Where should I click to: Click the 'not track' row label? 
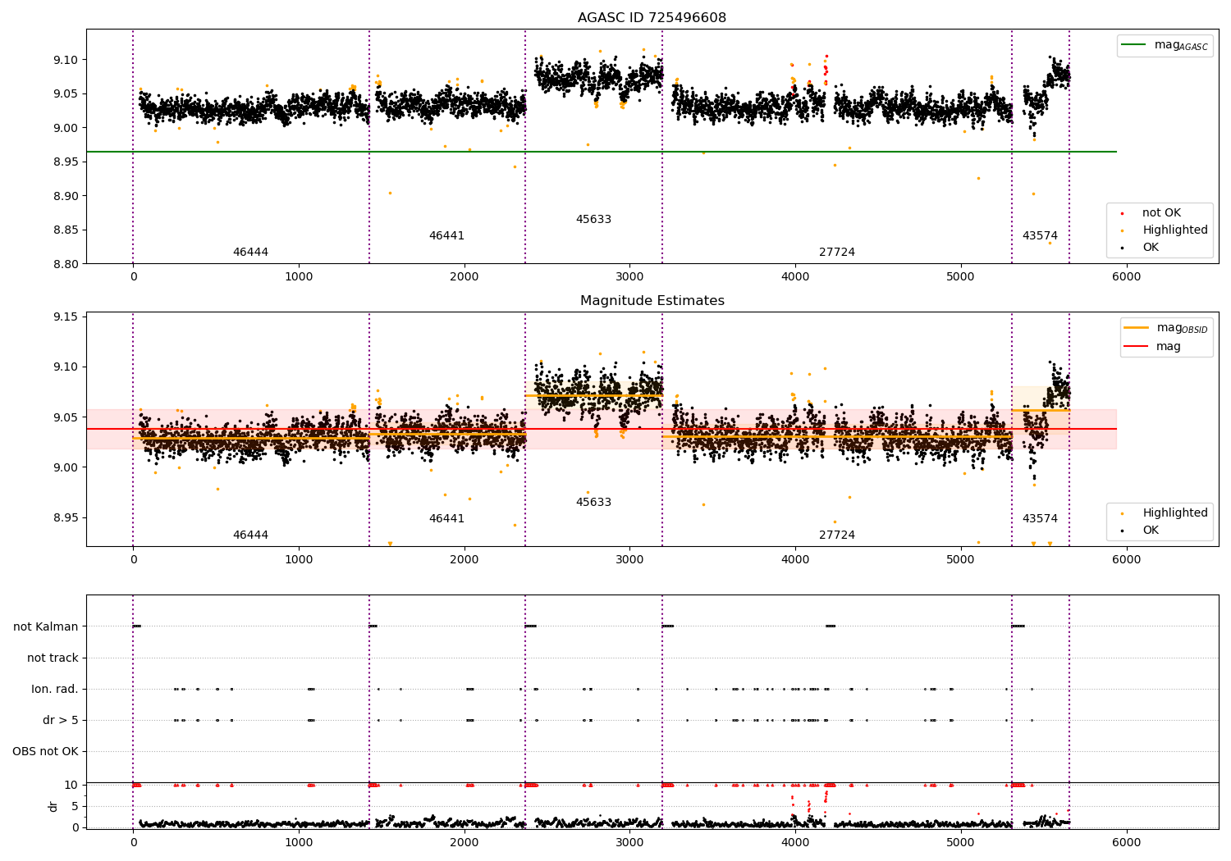tap(53, 658)
